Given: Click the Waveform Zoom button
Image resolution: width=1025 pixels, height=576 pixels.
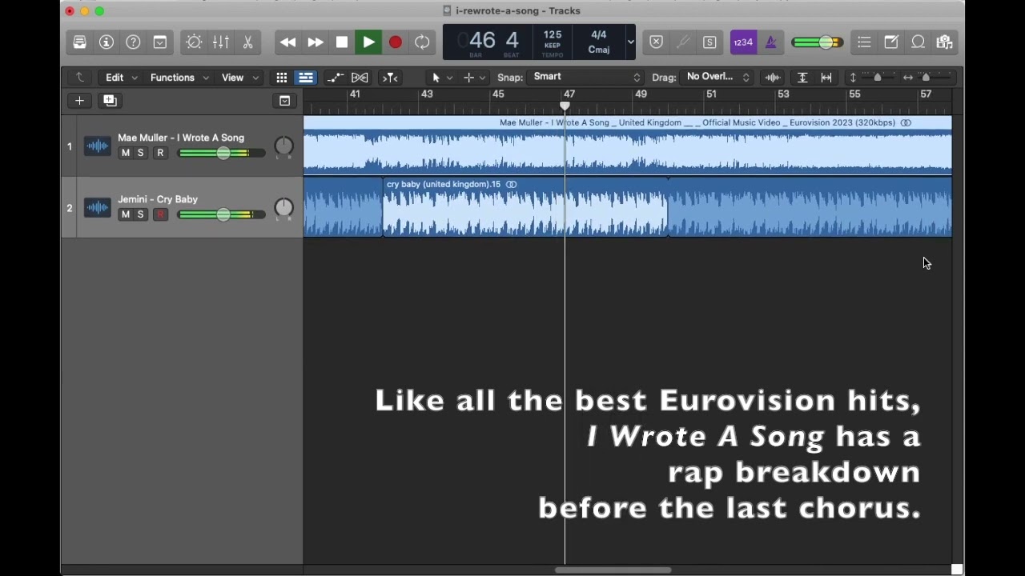Looking at the screenshot, I should [x=773, y=78].
